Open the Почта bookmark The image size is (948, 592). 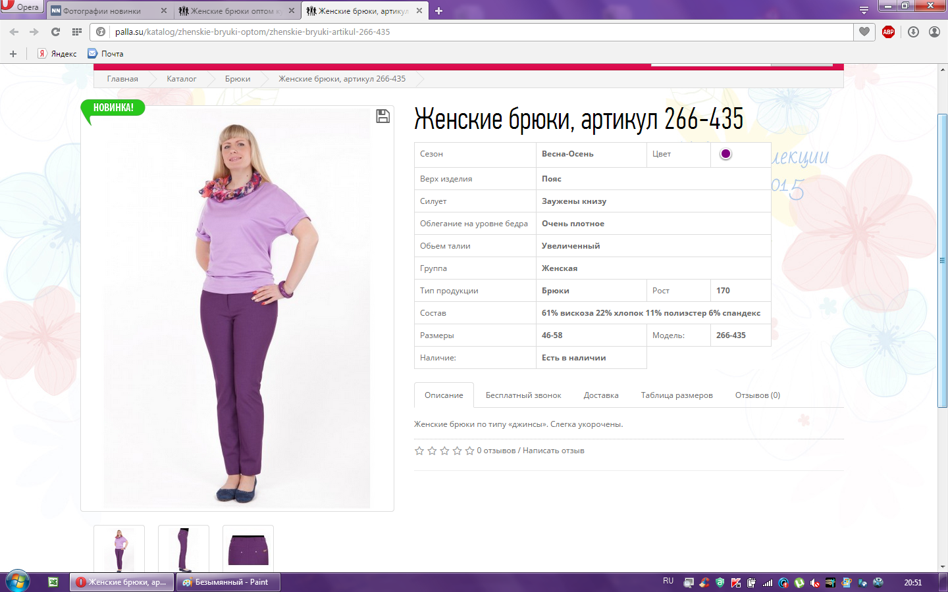coord(106,54)
